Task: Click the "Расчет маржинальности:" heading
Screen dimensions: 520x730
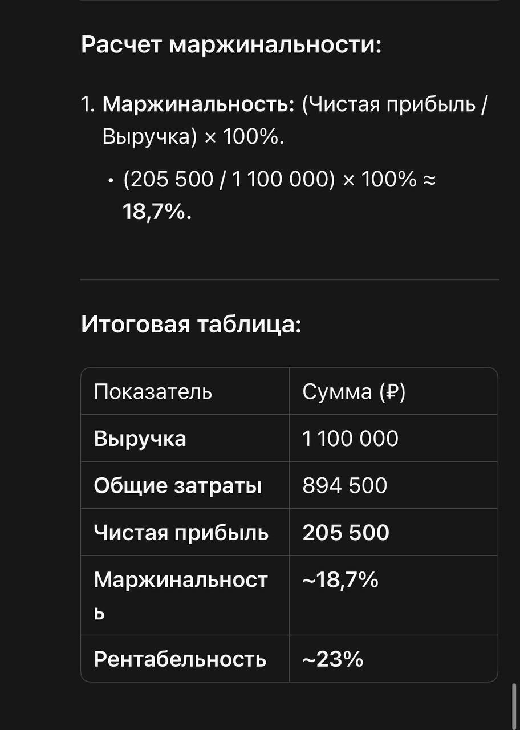Action: pyautogui.click(x=231, y=44)
